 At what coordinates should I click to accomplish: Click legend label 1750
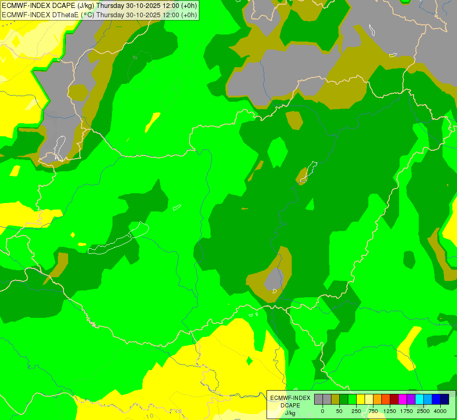tap(407, 411)
